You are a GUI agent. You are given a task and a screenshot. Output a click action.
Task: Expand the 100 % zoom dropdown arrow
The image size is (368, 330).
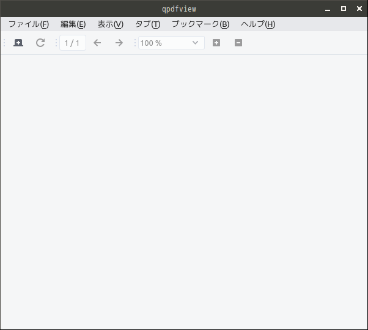point(195,43)
